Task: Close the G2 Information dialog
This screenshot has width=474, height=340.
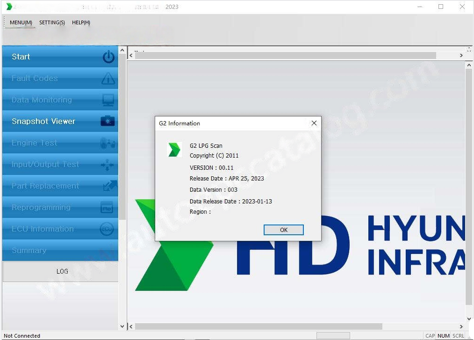Action: 314,123
